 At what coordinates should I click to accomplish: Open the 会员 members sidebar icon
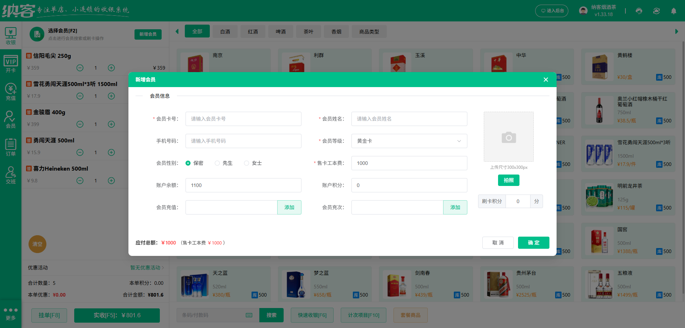point(11,119)
